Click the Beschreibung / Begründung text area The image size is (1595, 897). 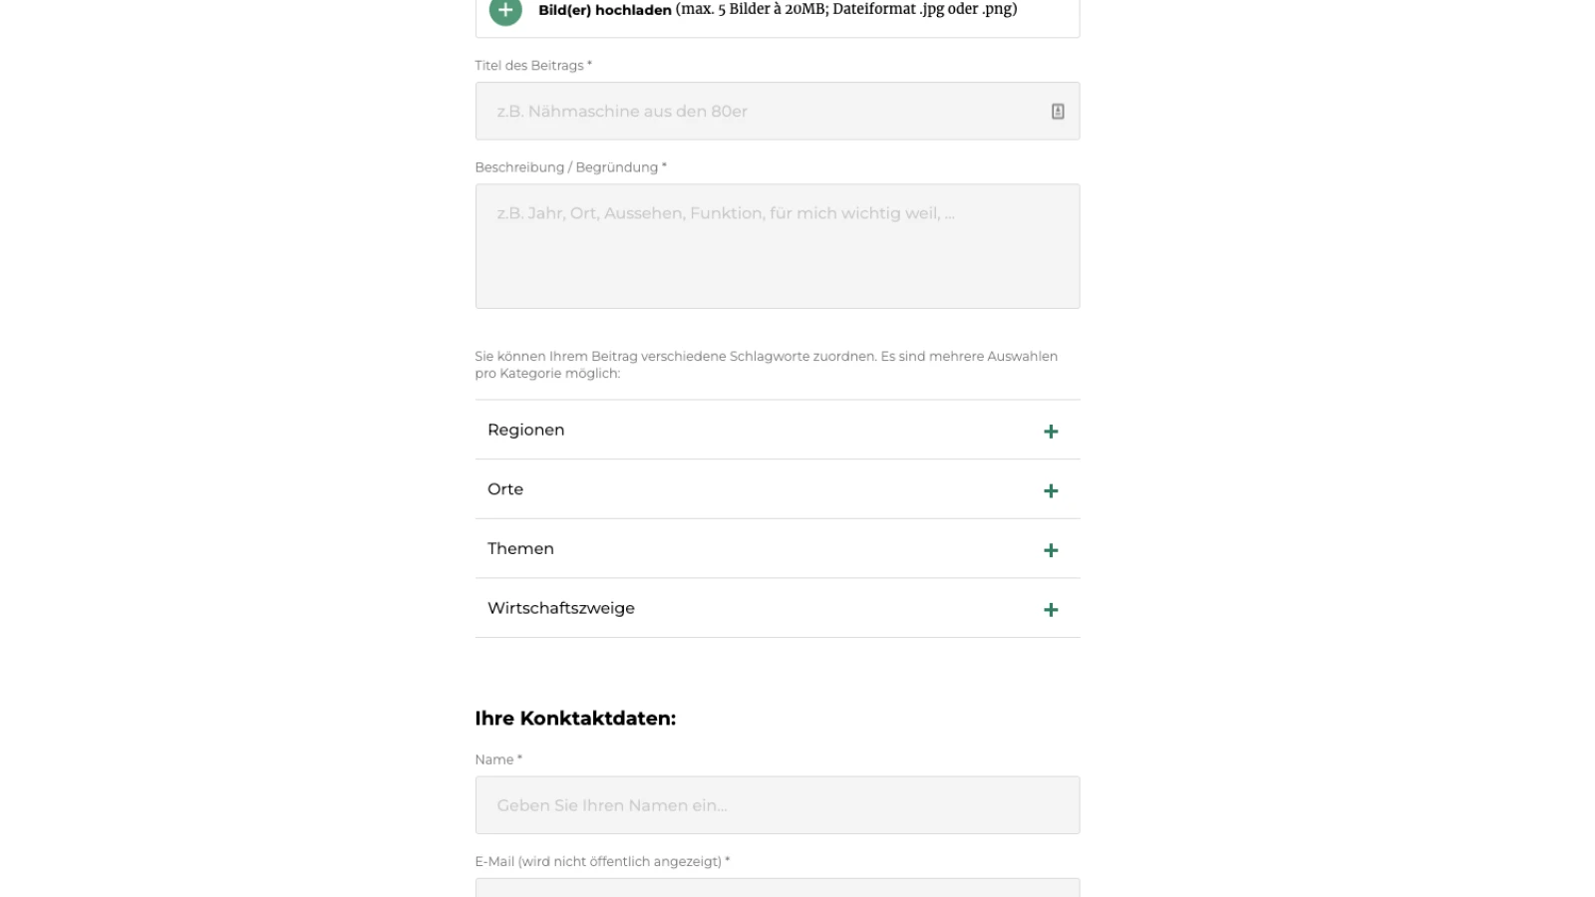(778, 245)
